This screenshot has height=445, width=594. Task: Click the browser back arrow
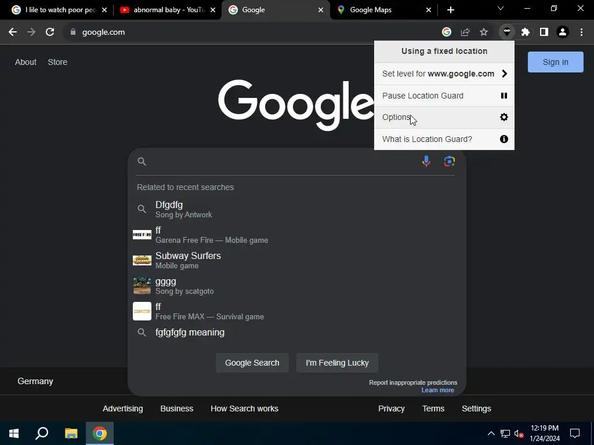(x=13, y=32)
